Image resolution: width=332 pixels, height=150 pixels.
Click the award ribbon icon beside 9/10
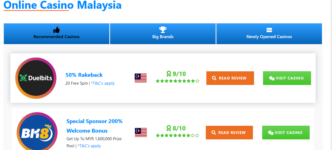click(169, 74)
